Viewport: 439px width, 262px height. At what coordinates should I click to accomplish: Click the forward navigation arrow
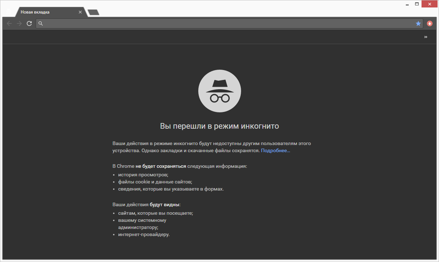tap(19, 23)
